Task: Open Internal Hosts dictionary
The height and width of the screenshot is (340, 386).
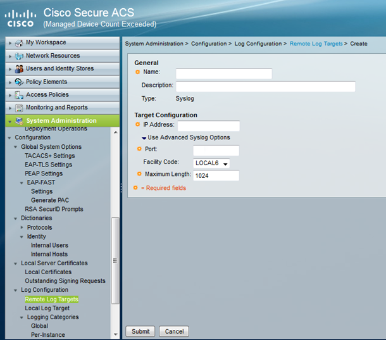Action: point(49,255)
